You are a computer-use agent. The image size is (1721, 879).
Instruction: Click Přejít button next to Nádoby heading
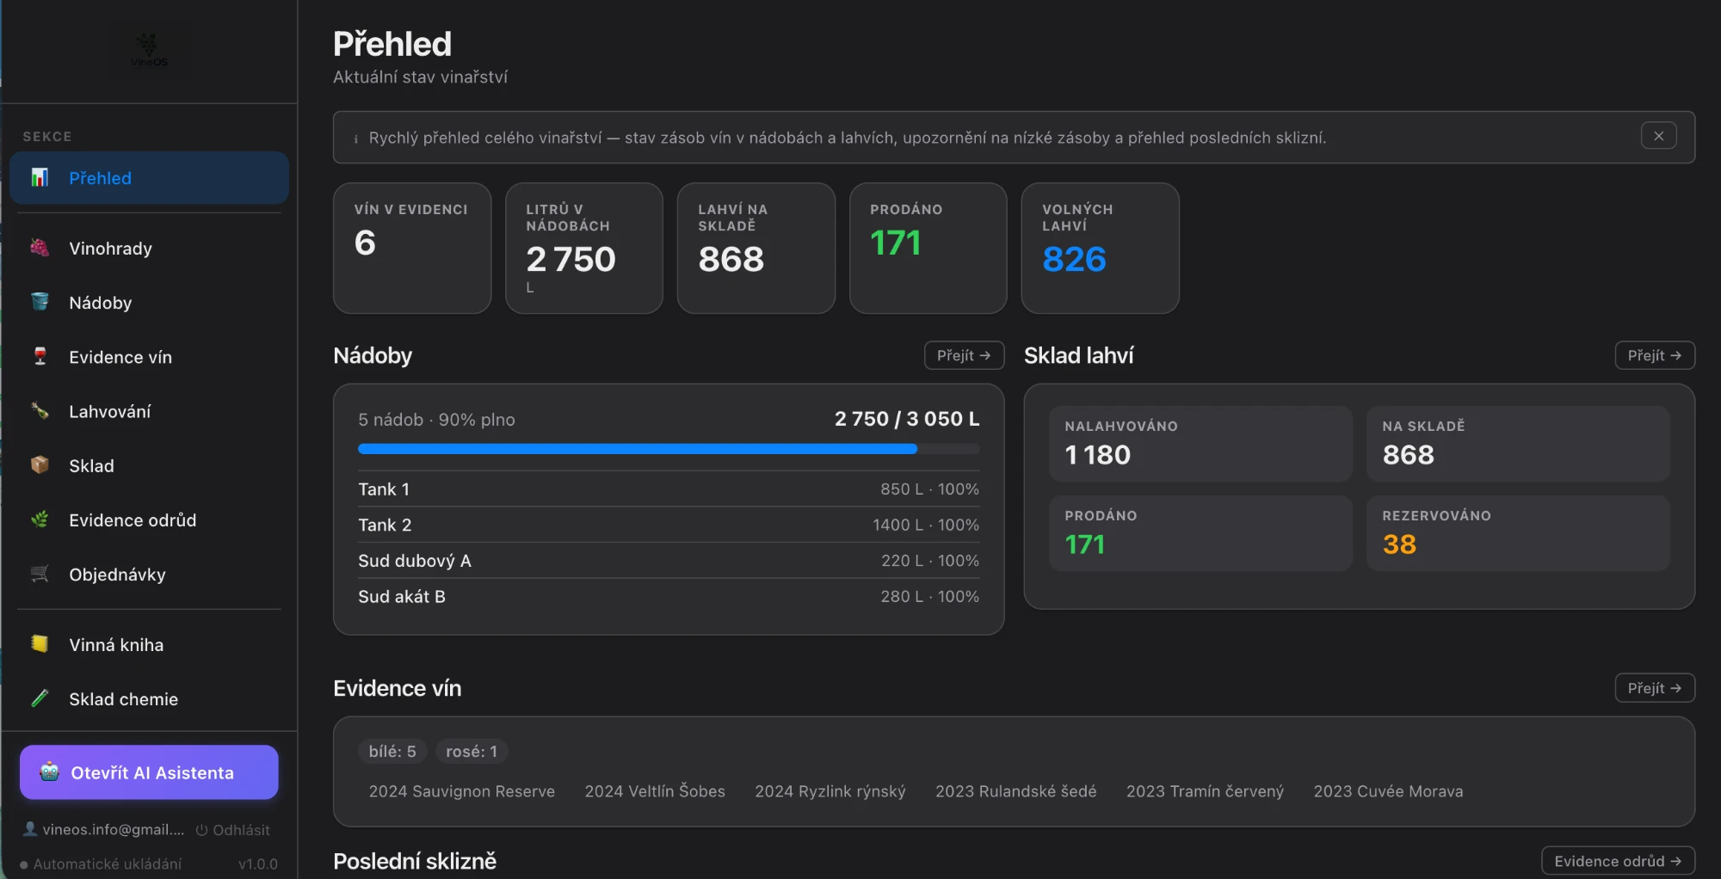click(x=964, y=355)
